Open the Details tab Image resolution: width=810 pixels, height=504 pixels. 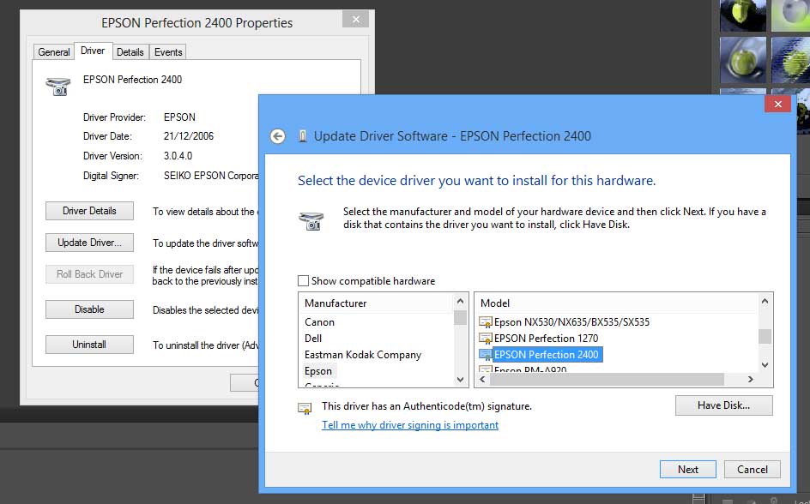pos(130,52)
